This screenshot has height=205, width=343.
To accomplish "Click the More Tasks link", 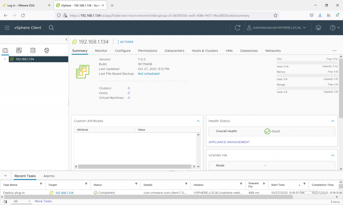I will tap(43, 201).
